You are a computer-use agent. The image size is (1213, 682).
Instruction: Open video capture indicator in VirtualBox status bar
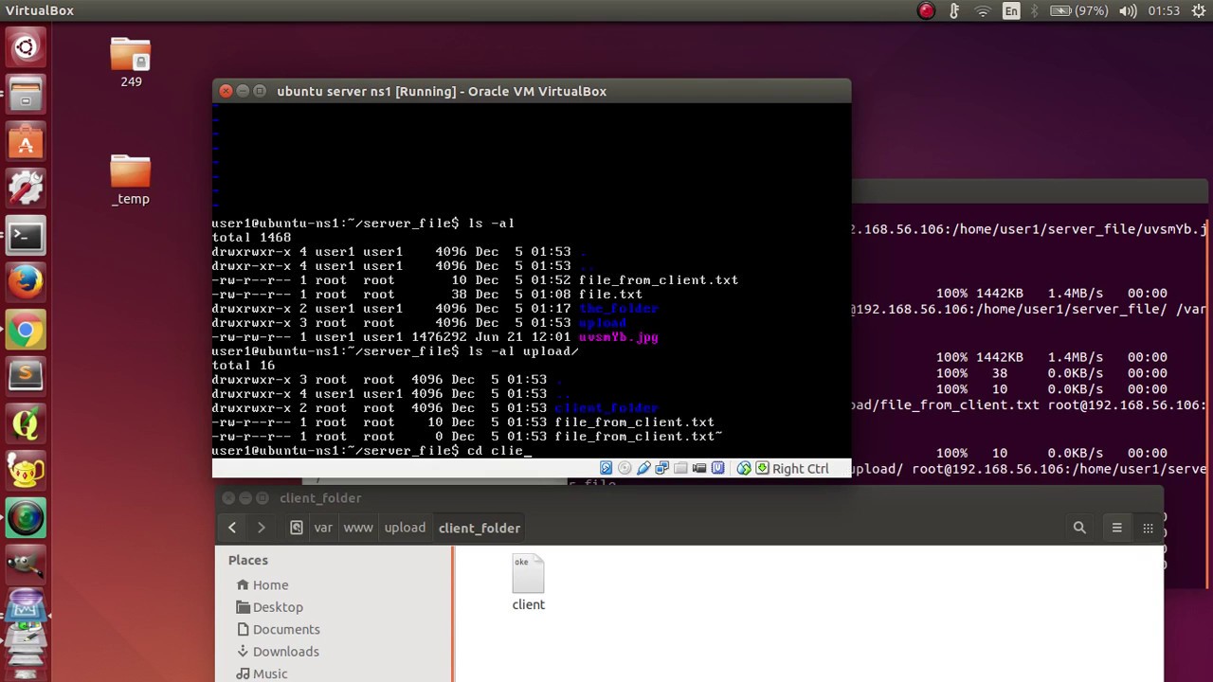tap(699, 468)
